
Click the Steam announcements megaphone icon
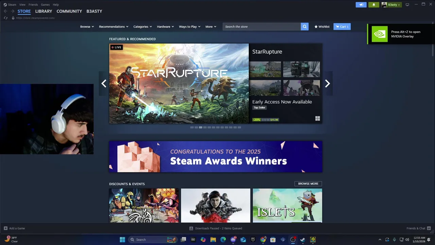tap(361, 5)
